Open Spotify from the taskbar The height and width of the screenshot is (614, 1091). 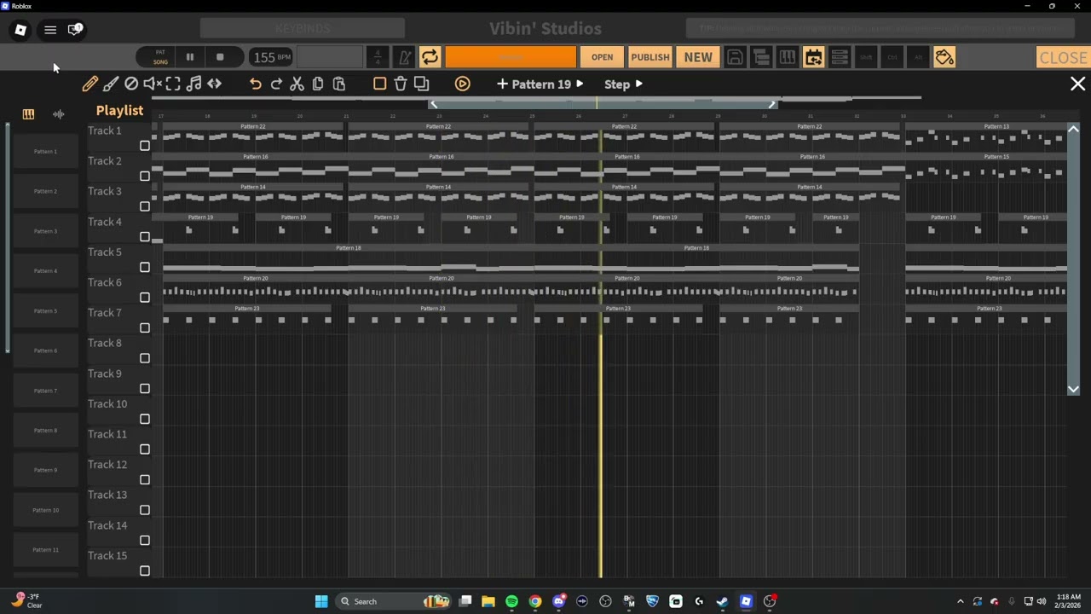[x=511, y=601]
